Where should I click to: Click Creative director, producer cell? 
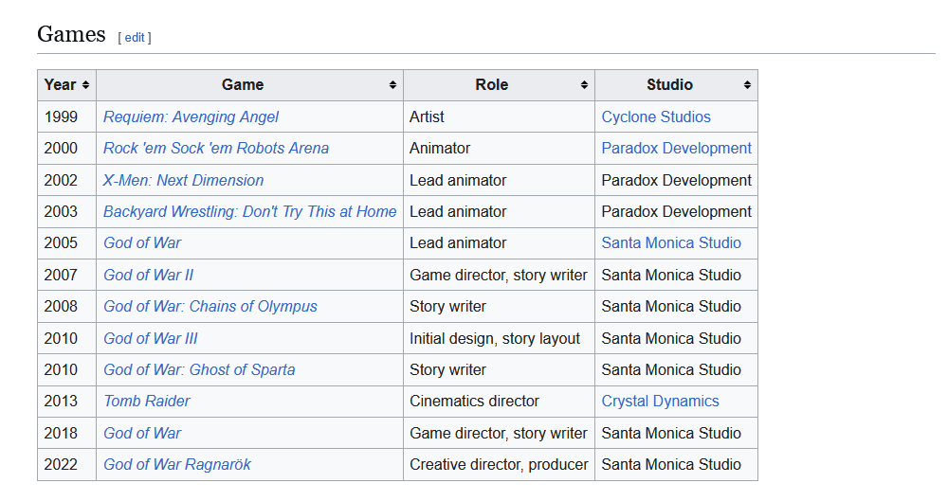(x=499, y=465)
